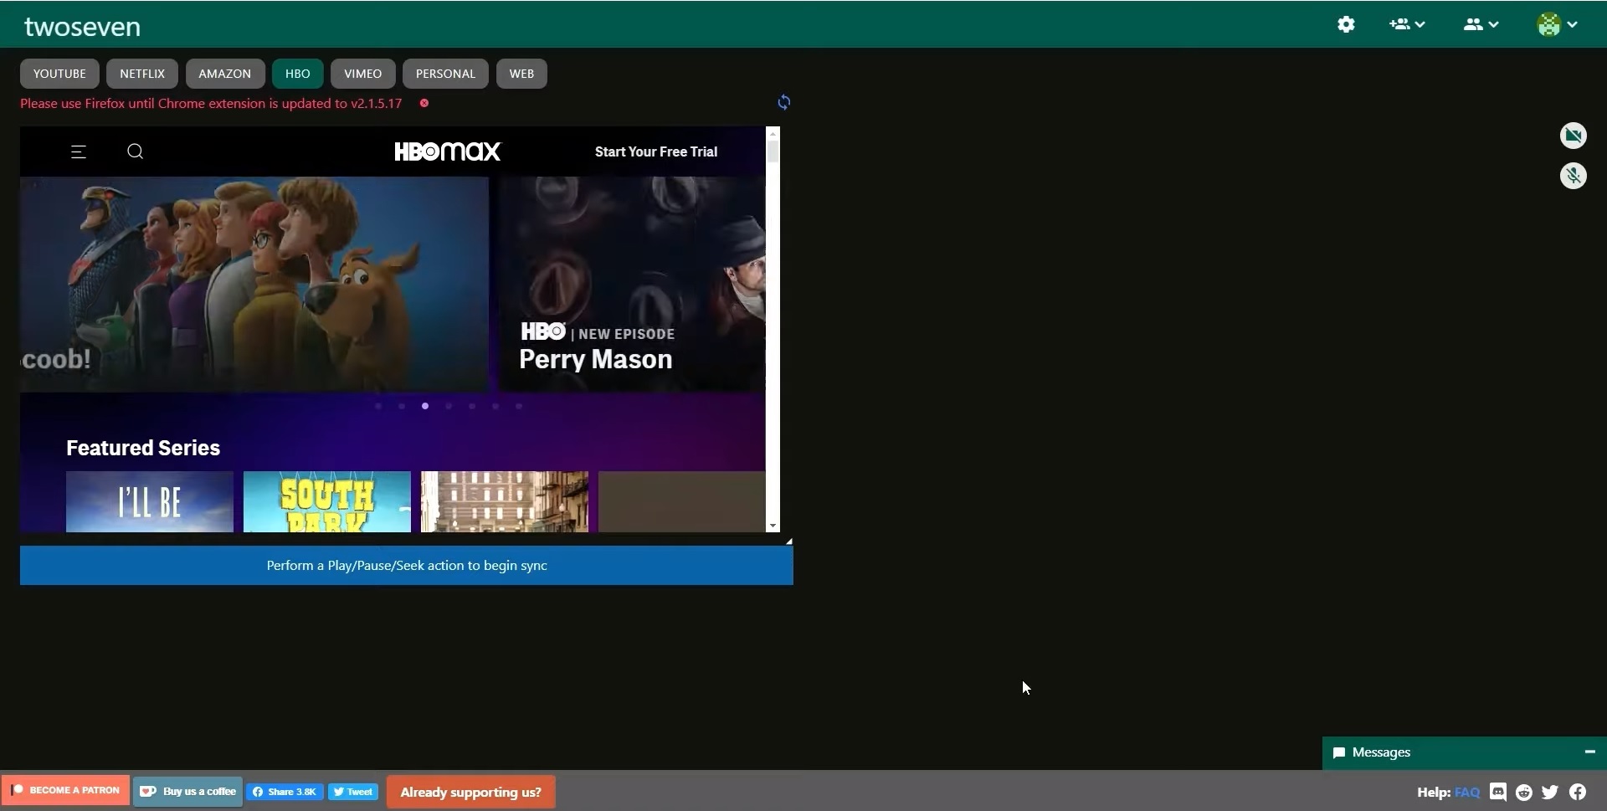This screenshot has height=811, width=1607.
Task: Open the South Park series thumbnail
Action: 327,501
